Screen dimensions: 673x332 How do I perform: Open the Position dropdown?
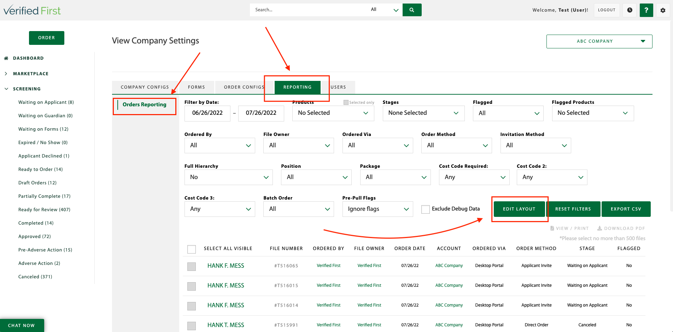316,177
